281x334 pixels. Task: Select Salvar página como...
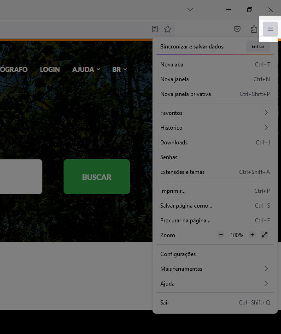pos(215,206)
